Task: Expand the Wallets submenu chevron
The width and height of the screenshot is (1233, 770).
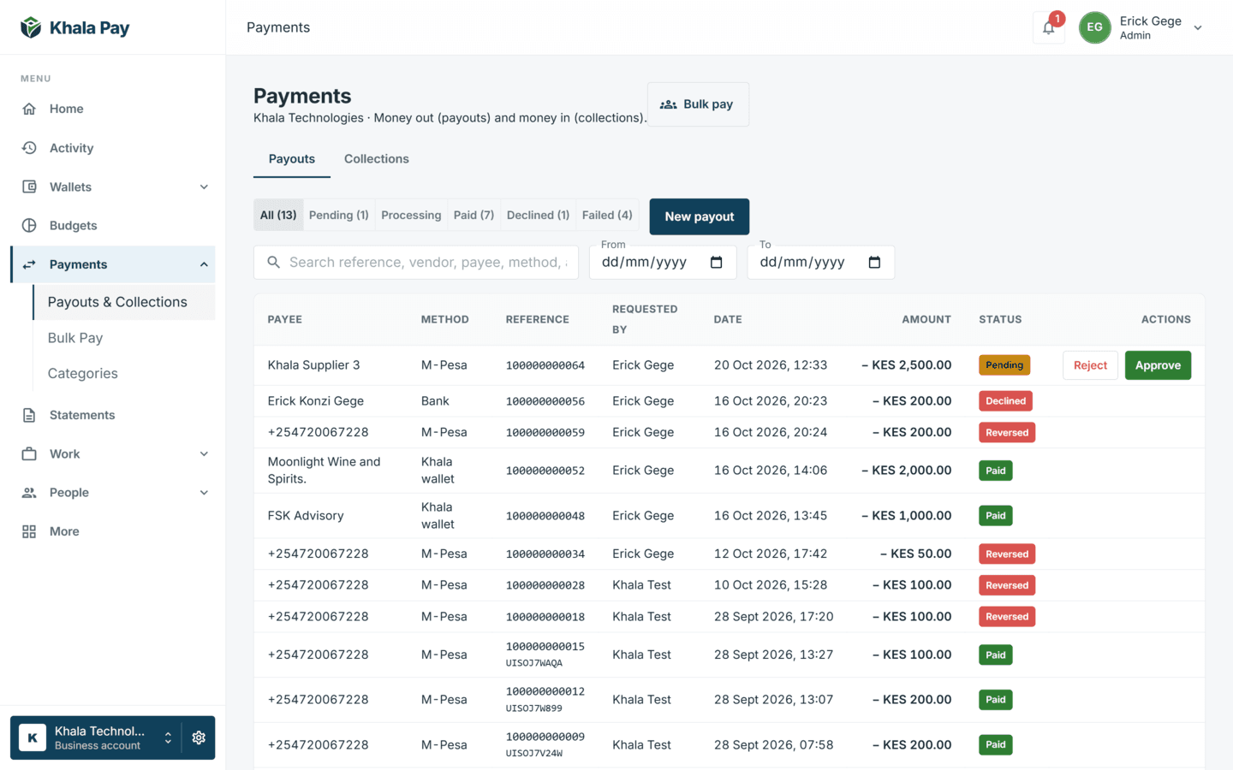Action: (204, 187)
